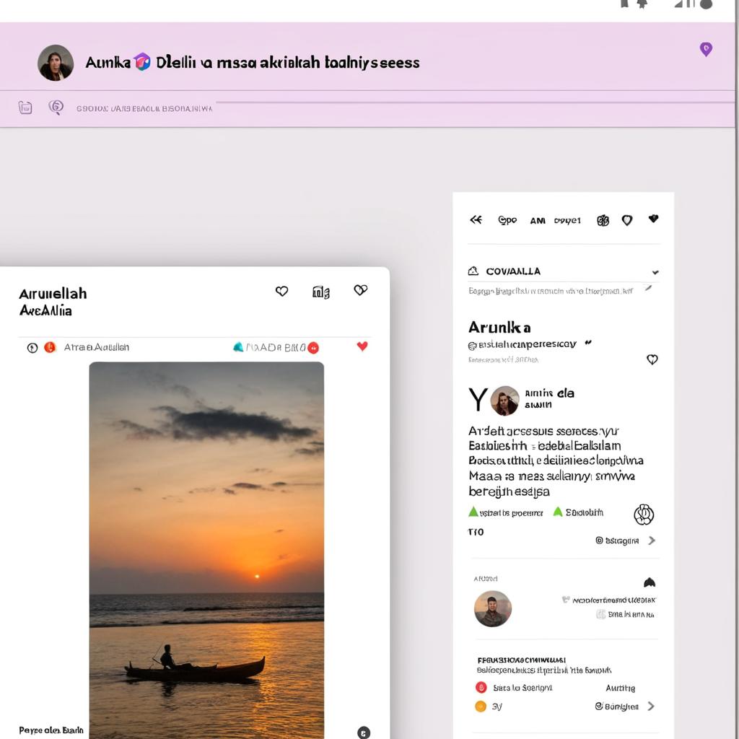Screen dimensions: 739x739
Task: Click the search icon in the pink toolbar
Action: click(x=56, y=108)
